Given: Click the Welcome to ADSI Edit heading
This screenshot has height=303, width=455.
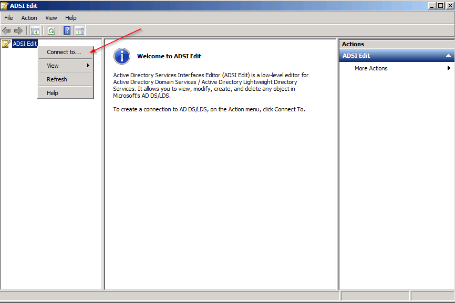Looking at the screenshot, I should click(x=169, y=56).
